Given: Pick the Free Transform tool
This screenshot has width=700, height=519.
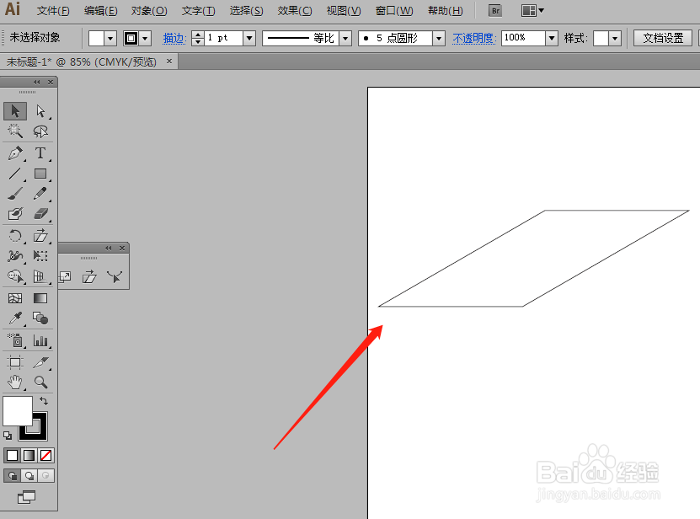Looking at the screenshot, I should (x=40, y=256).
